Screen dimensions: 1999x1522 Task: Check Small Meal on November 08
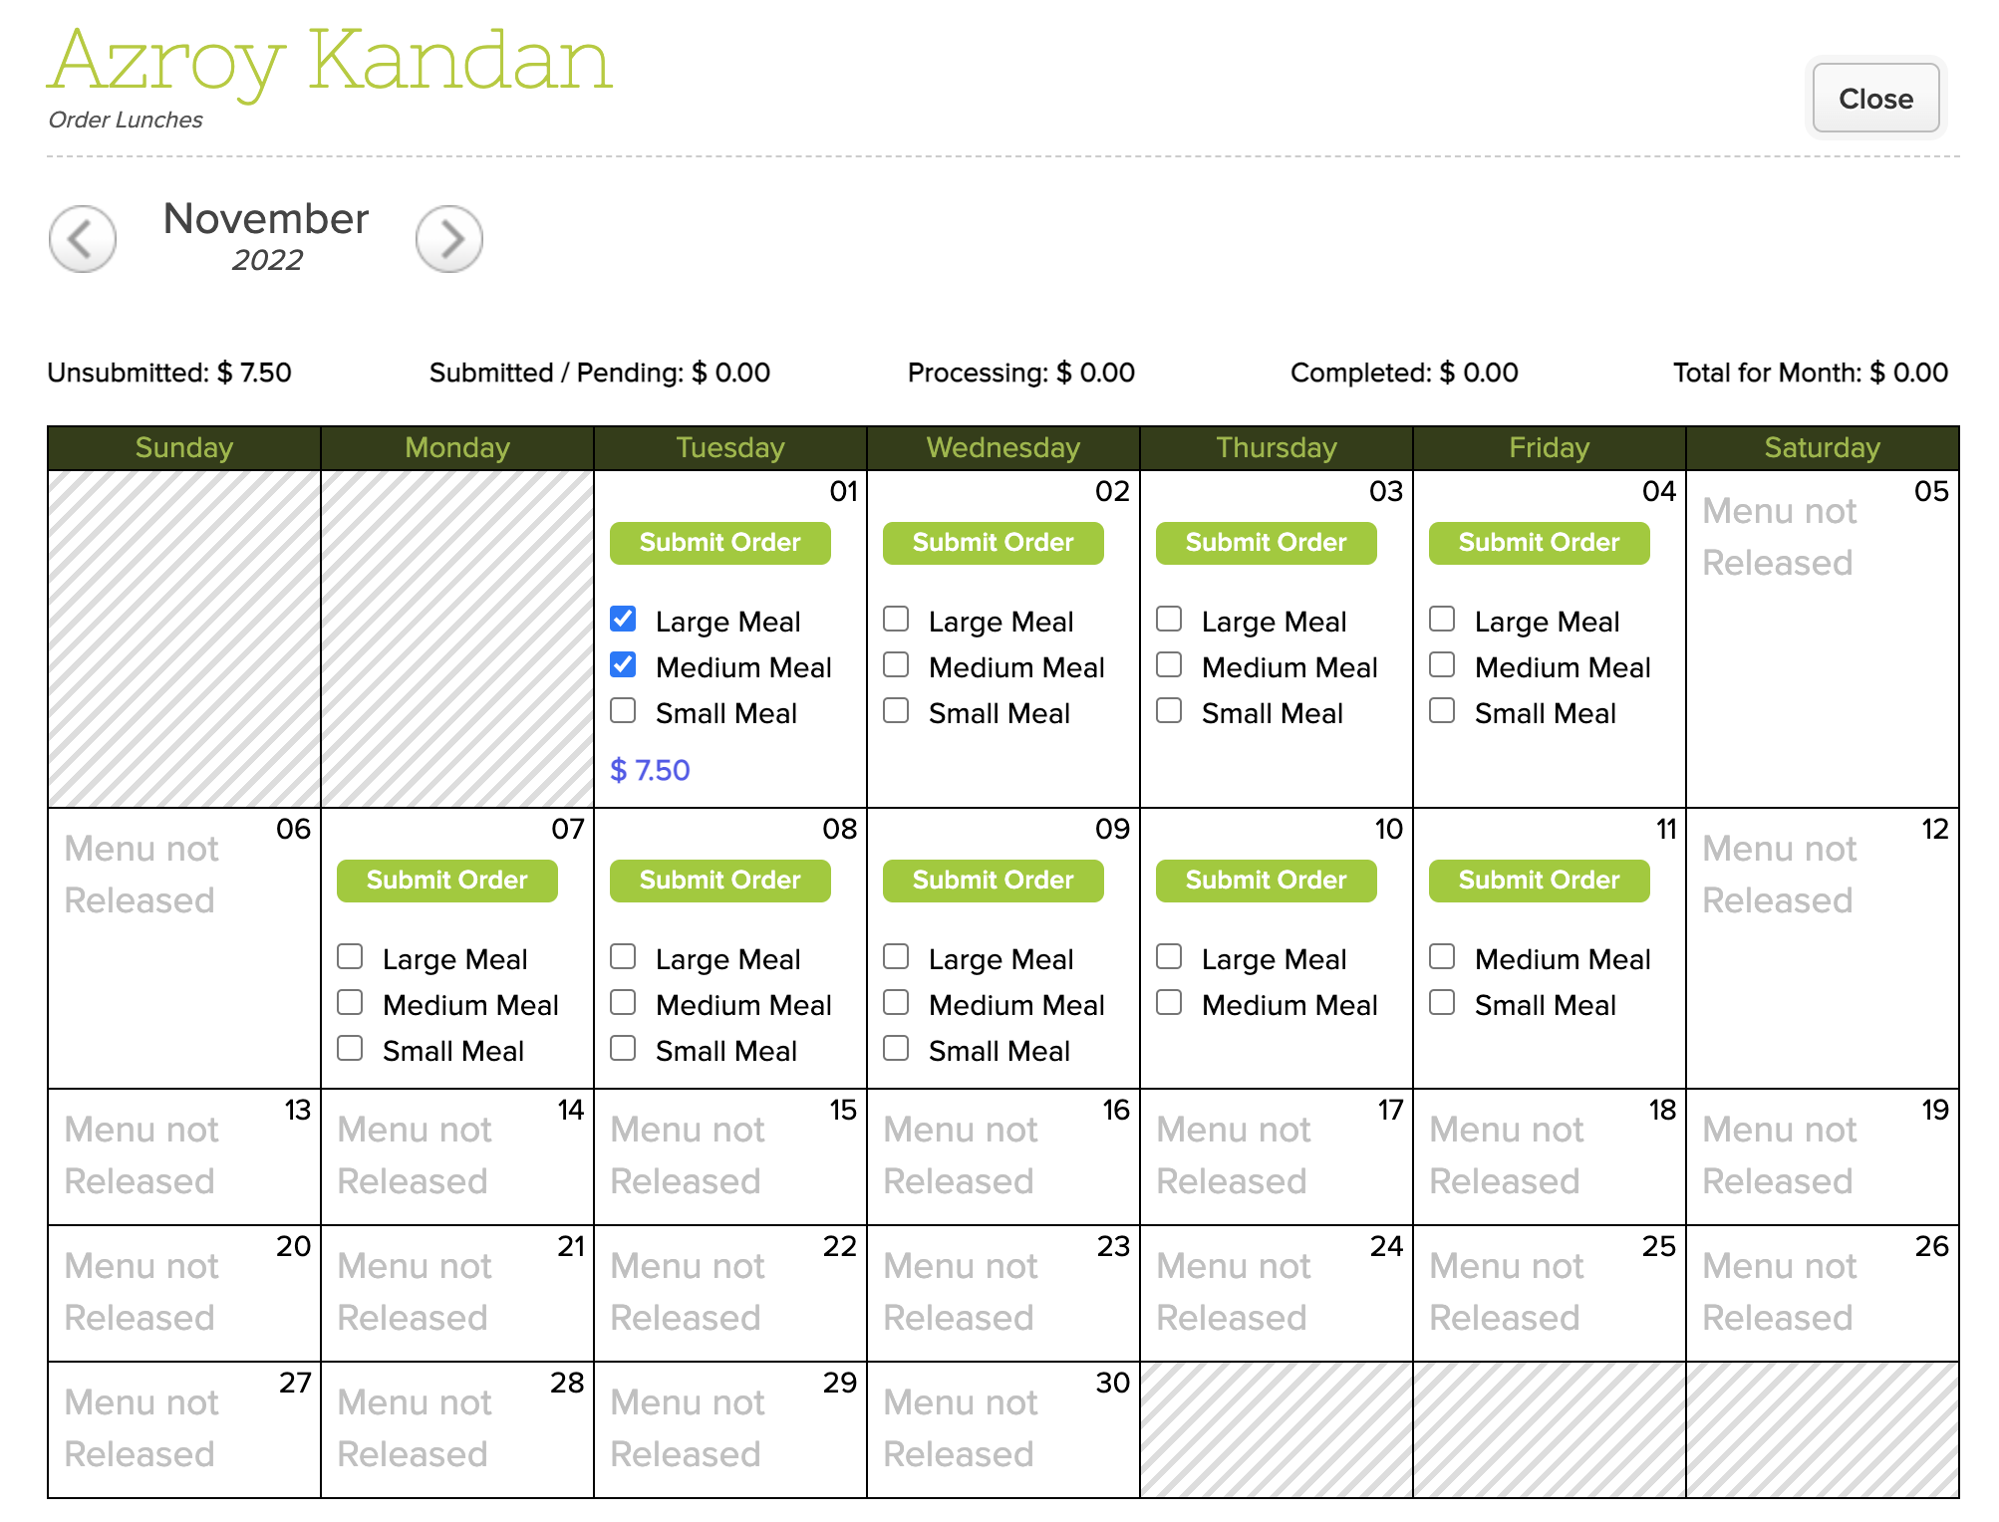pyautogui.click(x=624, y=1049)
